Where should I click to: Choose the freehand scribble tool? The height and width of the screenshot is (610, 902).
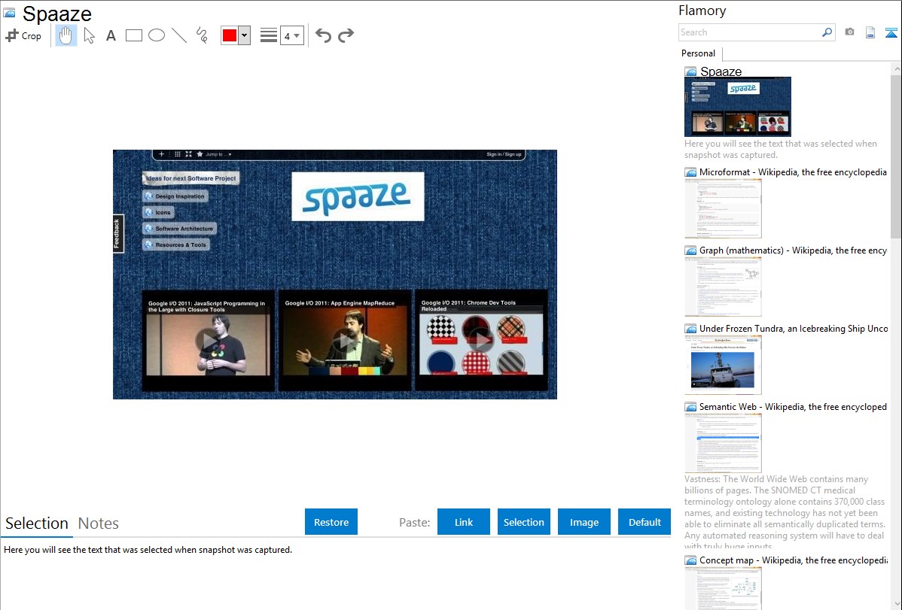point(202,35)
